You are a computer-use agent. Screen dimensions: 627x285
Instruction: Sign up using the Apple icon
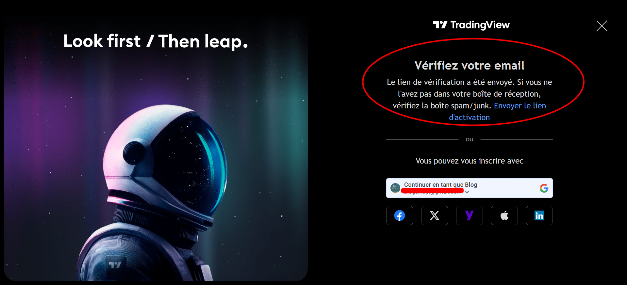(x=504, y=215)
